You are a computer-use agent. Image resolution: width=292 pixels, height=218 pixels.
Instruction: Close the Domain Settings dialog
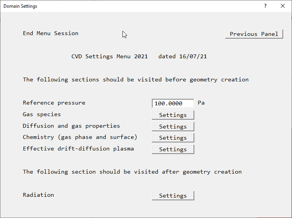(x=283, y=6)
